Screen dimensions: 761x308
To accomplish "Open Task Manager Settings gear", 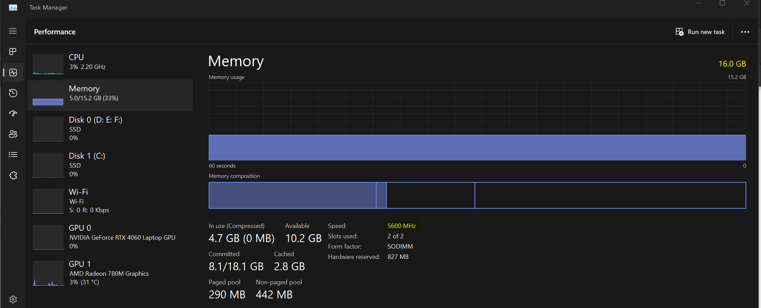I will (13, 299).
